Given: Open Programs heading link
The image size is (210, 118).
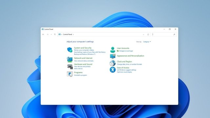Looking at the screenshot, I should 78,72.
